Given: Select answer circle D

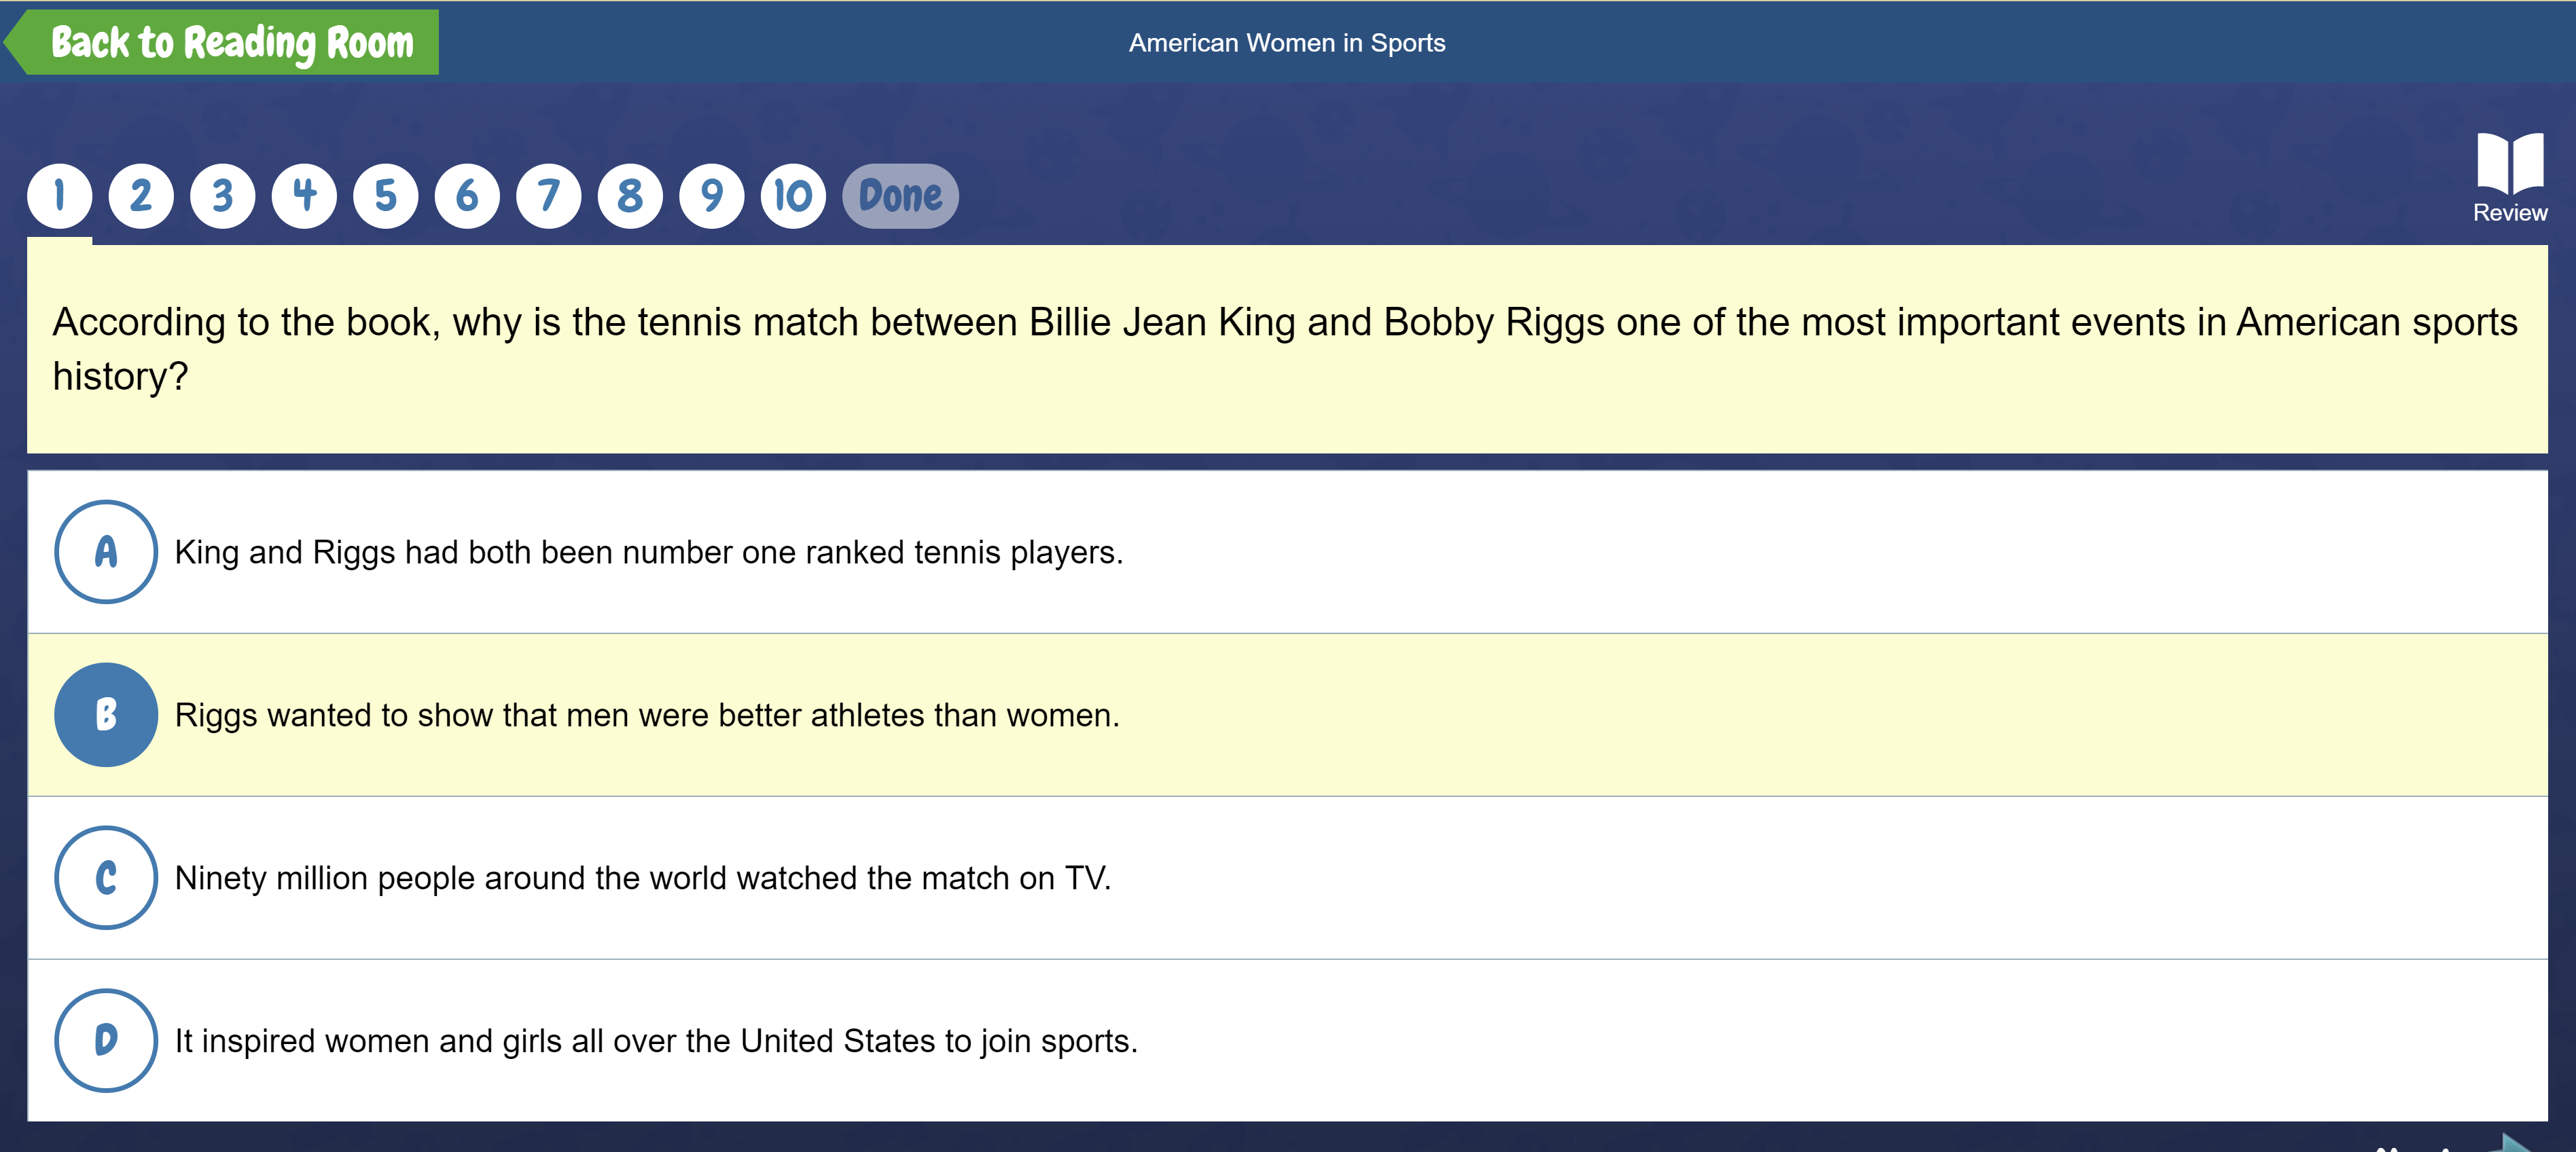Looking at the screenshot, I should pos(106,1040).
